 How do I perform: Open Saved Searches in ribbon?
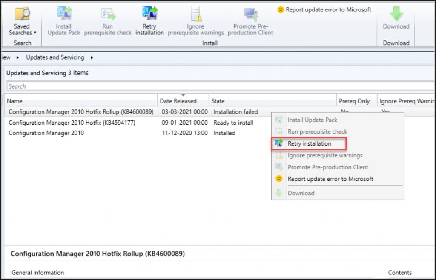coord(22,21)
